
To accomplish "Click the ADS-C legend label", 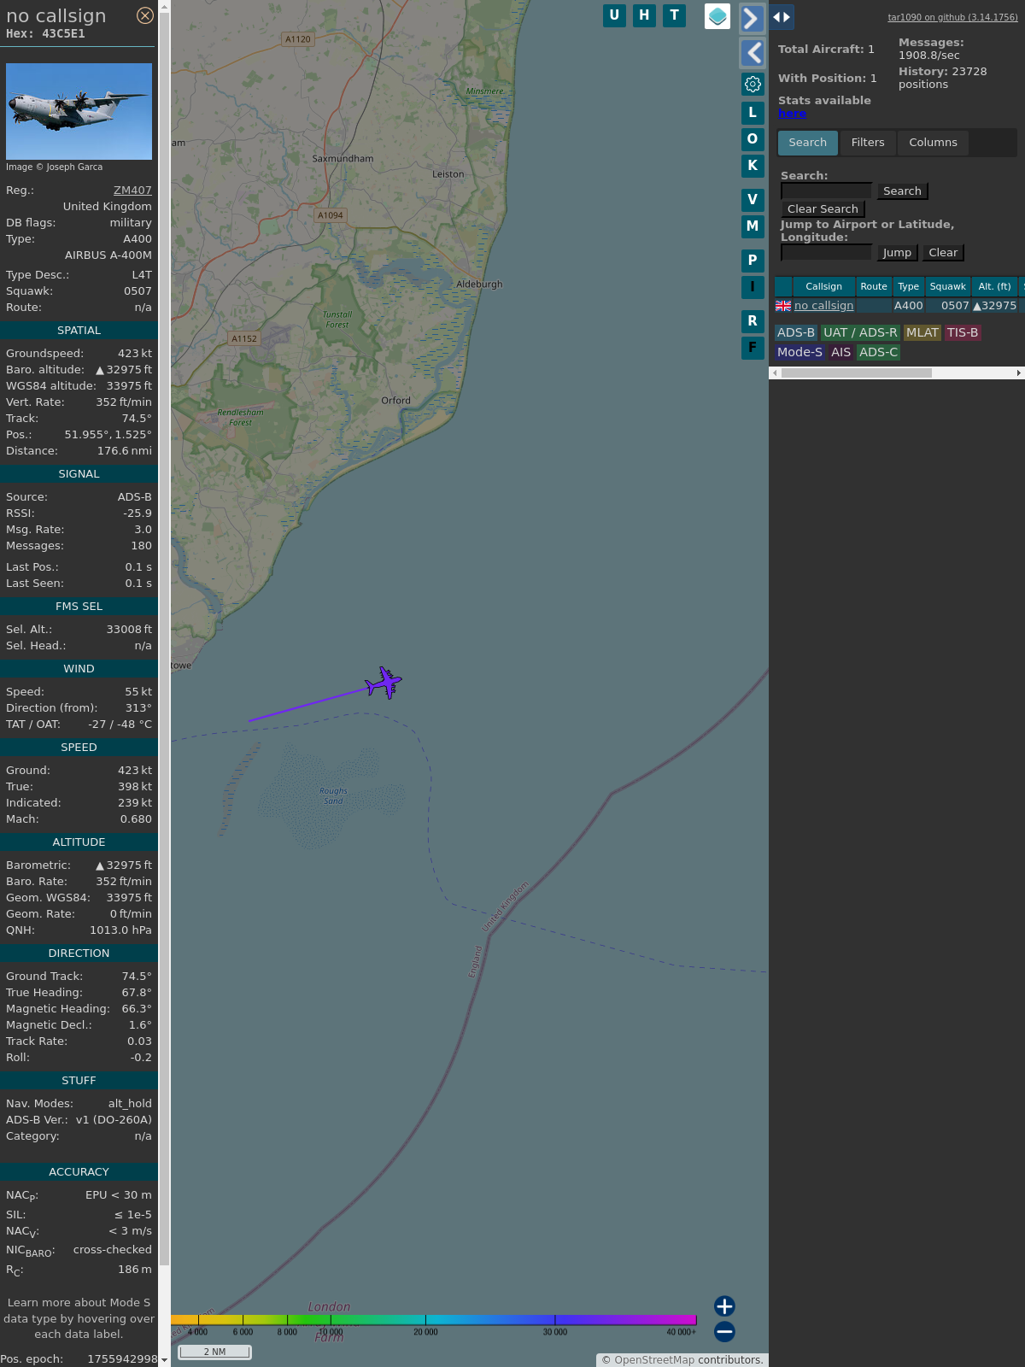I will point(879,353).
